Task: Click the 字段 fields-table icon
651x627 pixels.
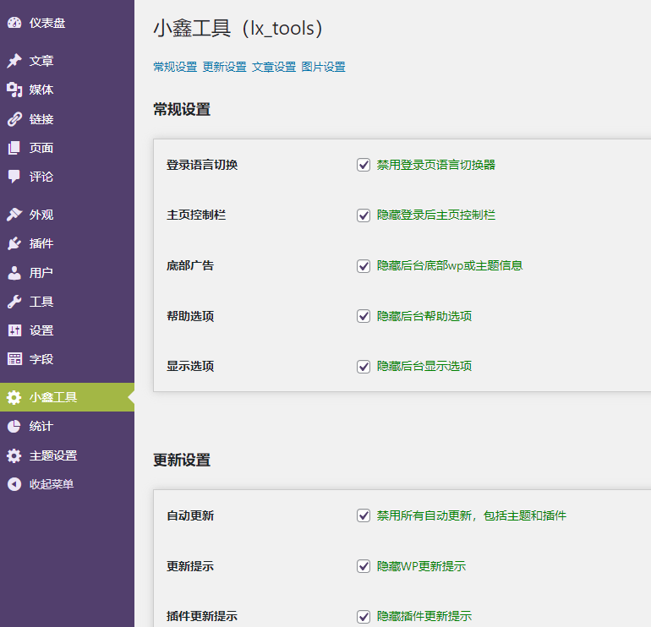Action: [14, 359]
